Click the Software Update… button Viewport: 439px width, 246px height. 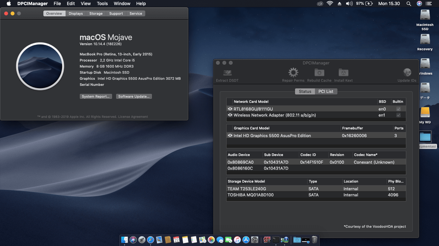point(134,96)
